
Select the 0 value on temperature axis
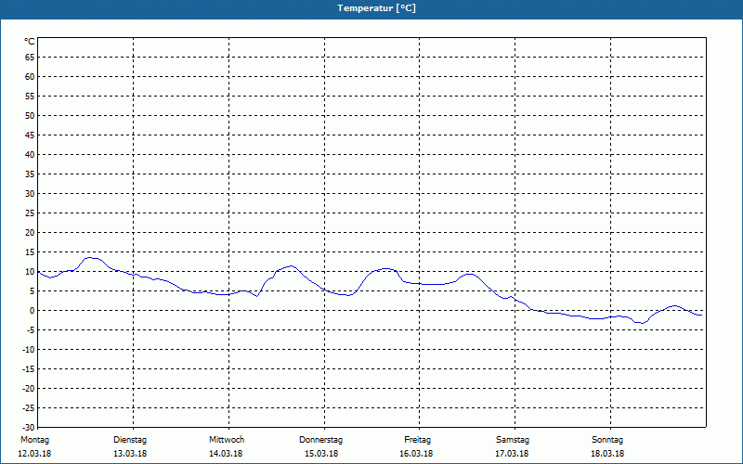click(33, 311)
